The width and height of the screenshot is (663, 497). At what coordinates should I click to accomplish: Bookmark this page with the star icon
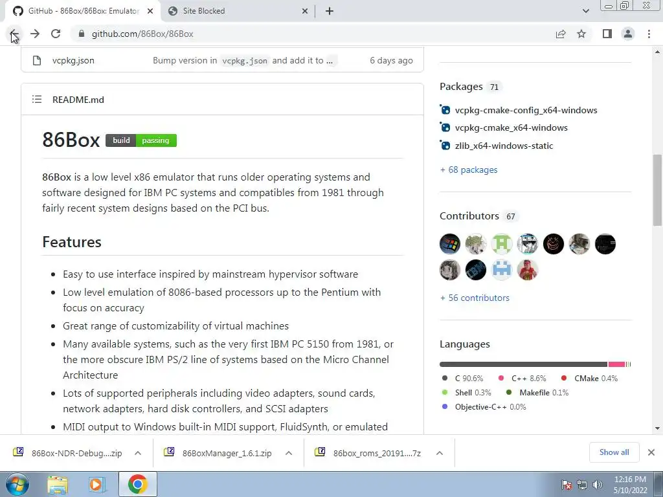[582, 34]
